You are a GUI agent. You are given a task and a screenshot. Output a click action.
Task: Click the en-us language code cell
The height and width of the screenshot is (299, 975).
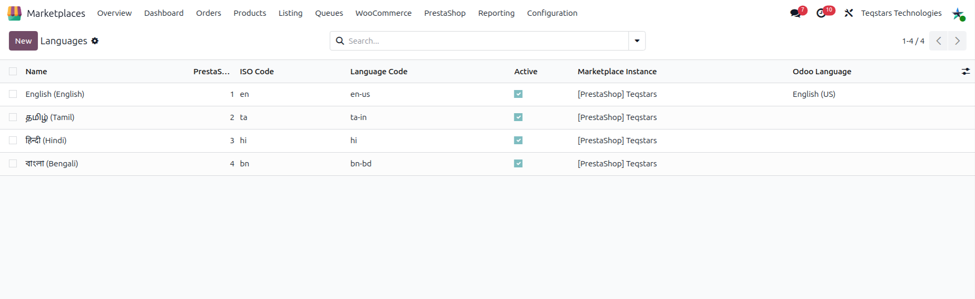click(x=360, y=94)
